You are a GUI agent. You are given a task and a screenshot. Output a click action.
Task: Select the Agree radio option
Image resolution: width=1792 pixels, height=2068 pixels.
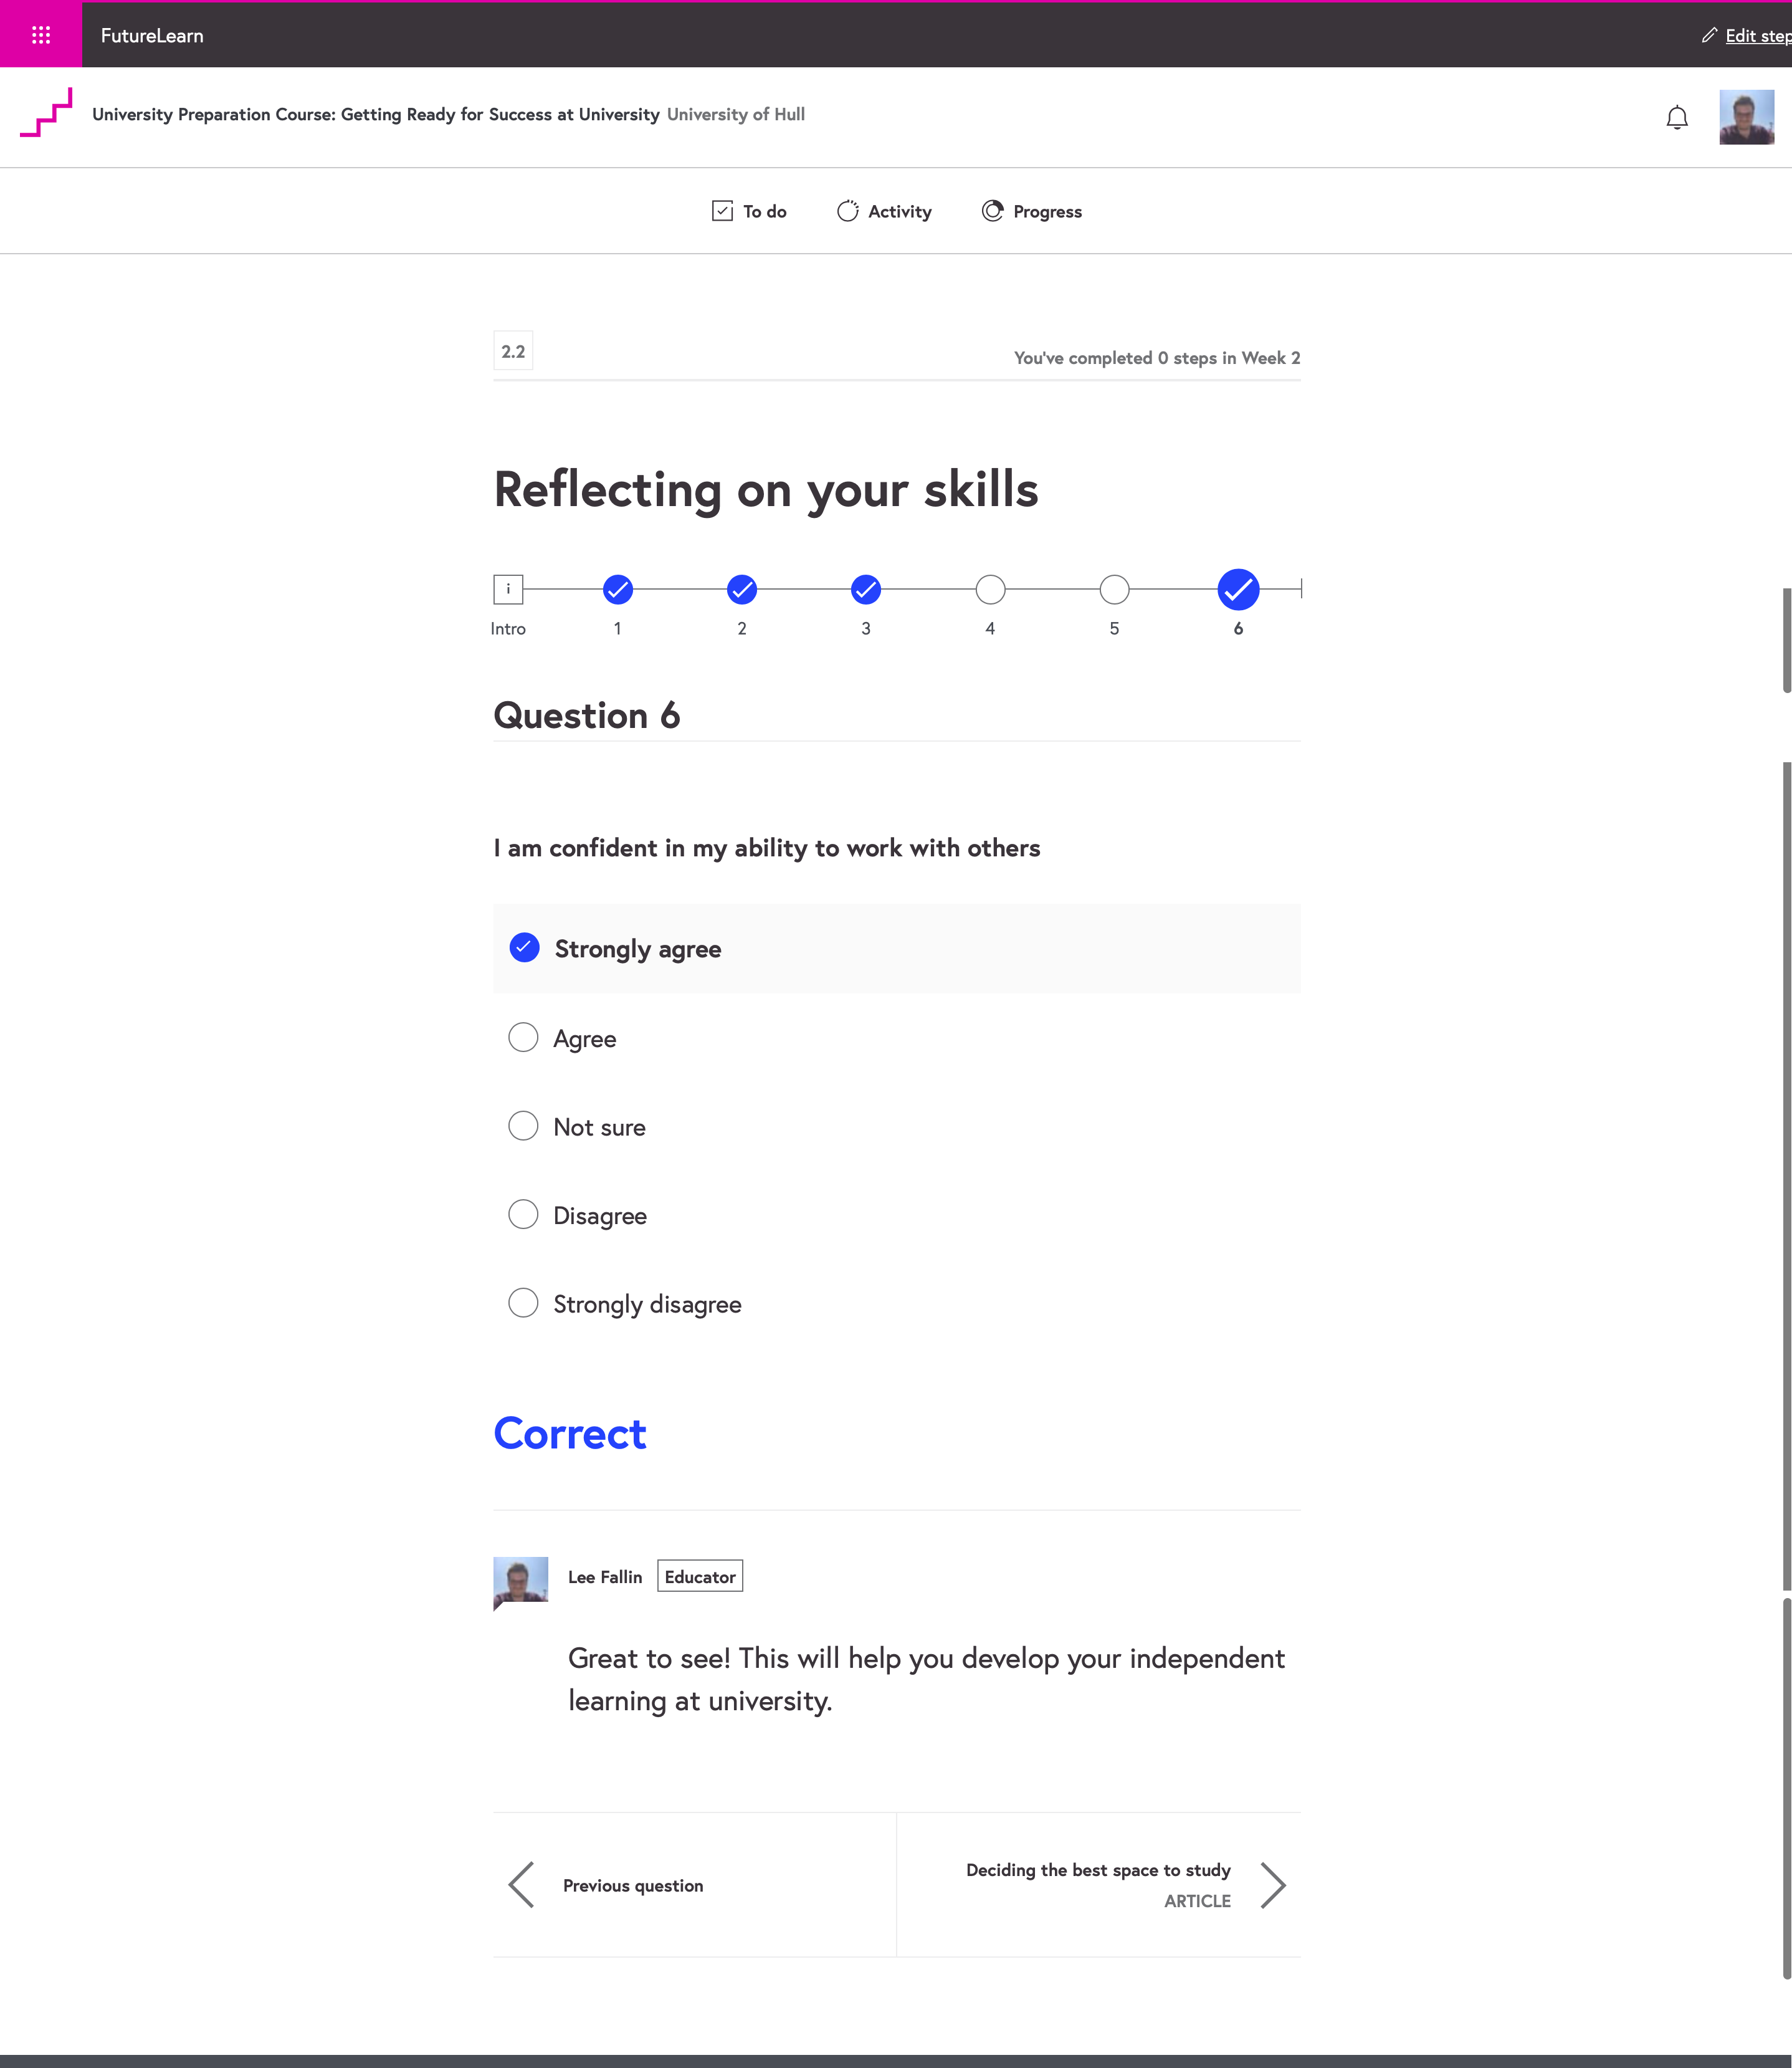(x=523, y=1038)
